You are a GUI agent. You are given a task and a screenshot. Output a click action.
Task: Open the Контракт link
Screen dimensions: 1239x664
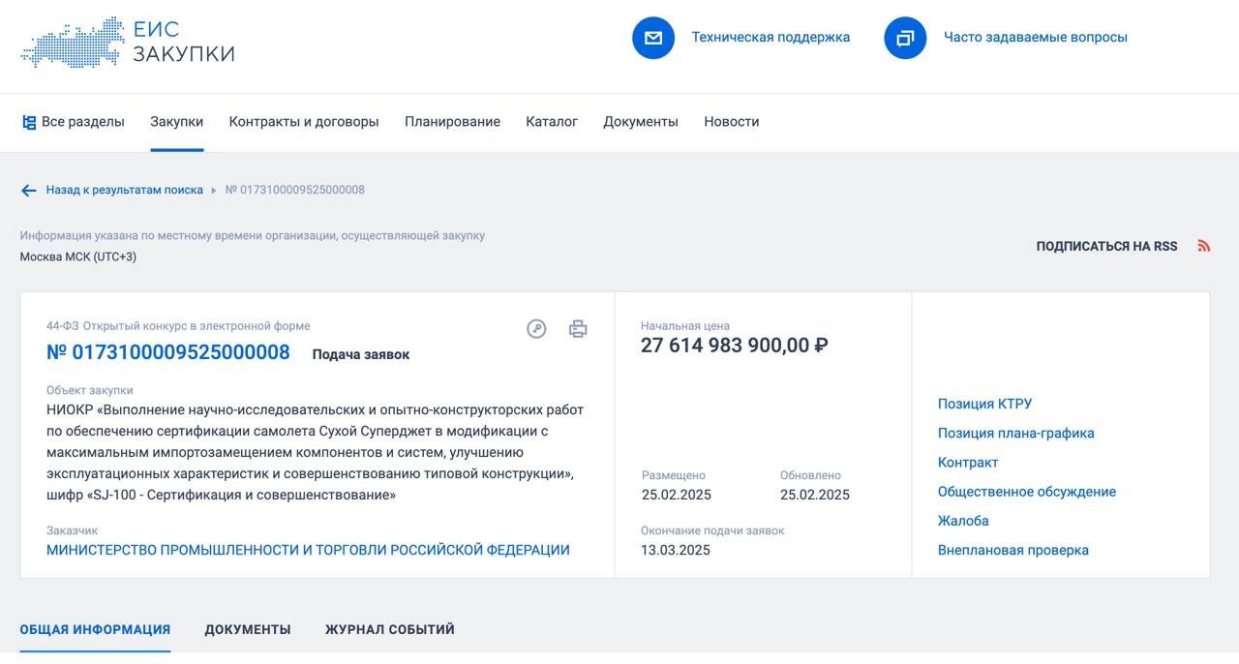(x=968, y=463)
